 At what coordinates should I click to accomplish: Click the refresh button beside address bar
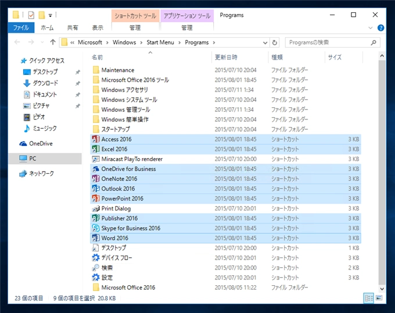coord(275,42)
